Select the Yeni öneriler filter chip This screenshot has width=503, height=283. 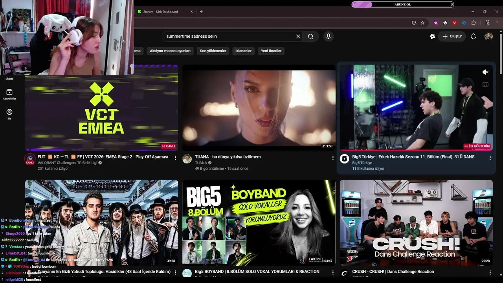[x=271, y=51]
